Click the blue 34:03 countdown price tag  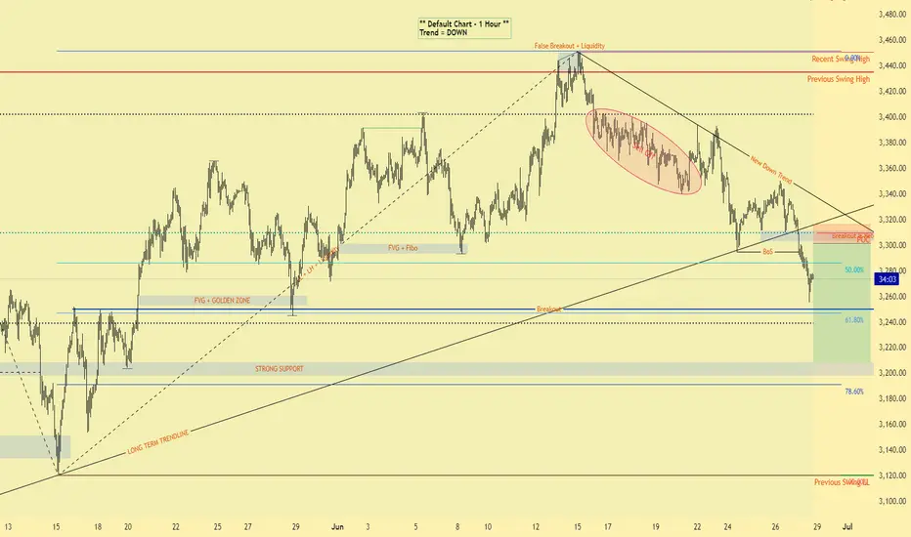pos(887,279)
